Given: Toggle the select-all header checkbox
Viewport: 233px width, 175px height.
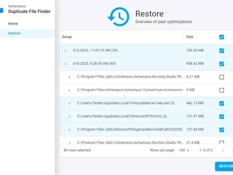Looking at the screenshot, I should point(222,37).
